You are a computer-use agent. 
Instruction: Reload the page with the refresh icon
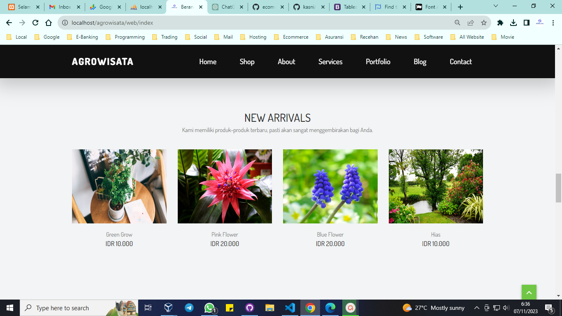pyautogui.click(x=35, y=23)
